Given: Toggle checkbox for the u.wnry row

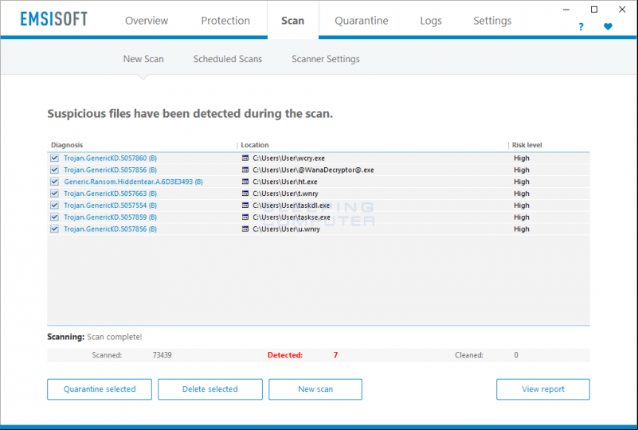Looking at the screenshot, I should 54,229.
